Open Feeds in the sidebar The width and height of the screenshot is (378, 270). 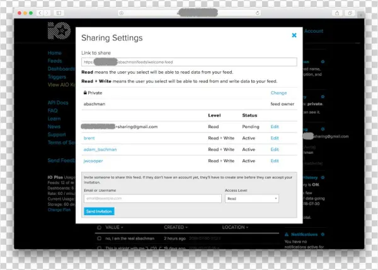[55, 61]
